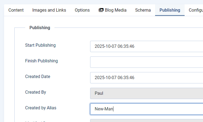
Task: Click the Blog Media images icon
Action: pyautogui.click(x=101, y=10)
